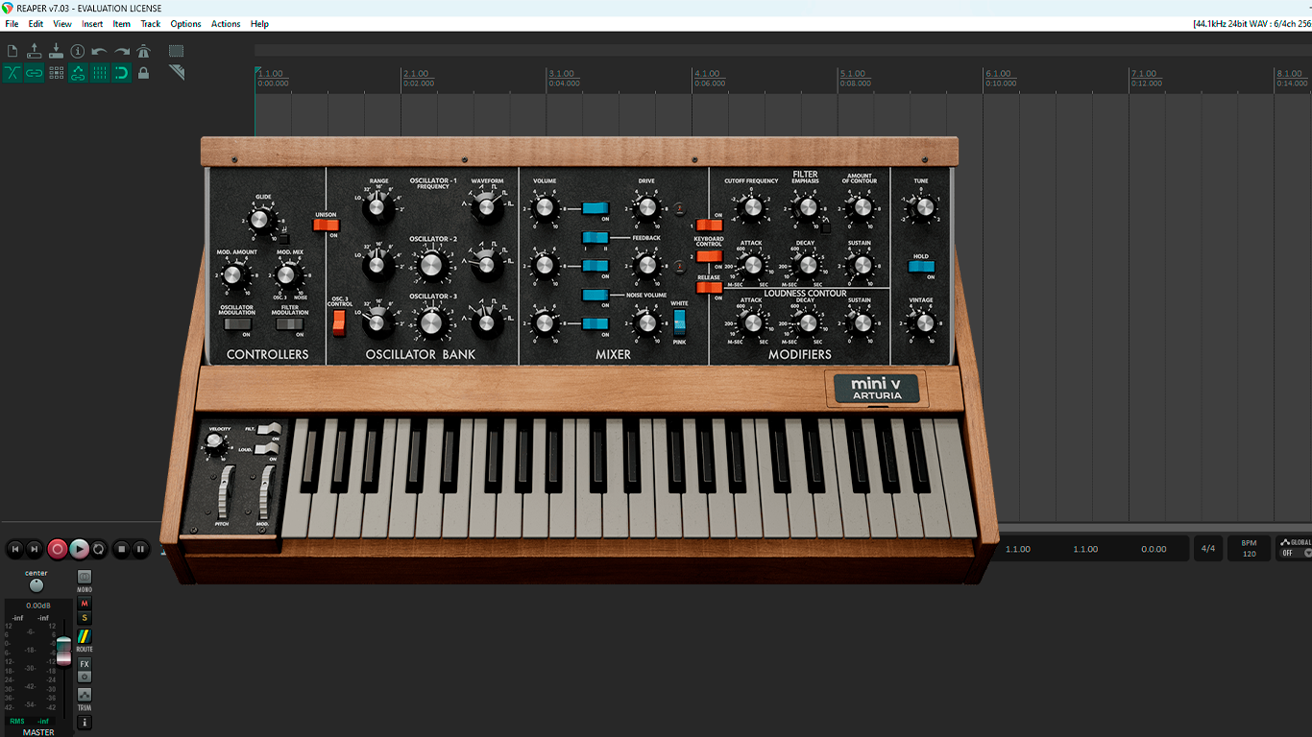The height and width of the screenshot is (737, 1312).
Task: Open Project Settings via the info icon
Action: pos(78,51)
